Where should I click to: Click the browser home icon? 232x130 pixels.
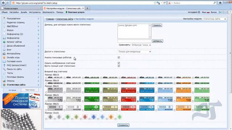pos(220,3)
